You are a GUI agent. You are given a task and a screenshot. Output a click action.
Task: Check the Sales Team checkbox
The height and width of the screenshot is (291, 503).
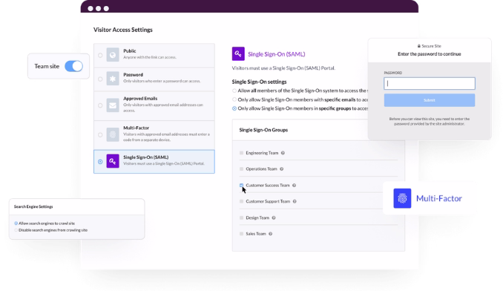[242, 234]
